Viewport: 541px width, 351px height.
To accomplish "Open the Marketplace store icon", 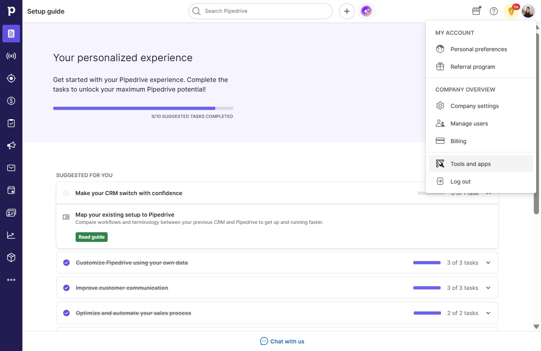I will (x=476, y=11).
